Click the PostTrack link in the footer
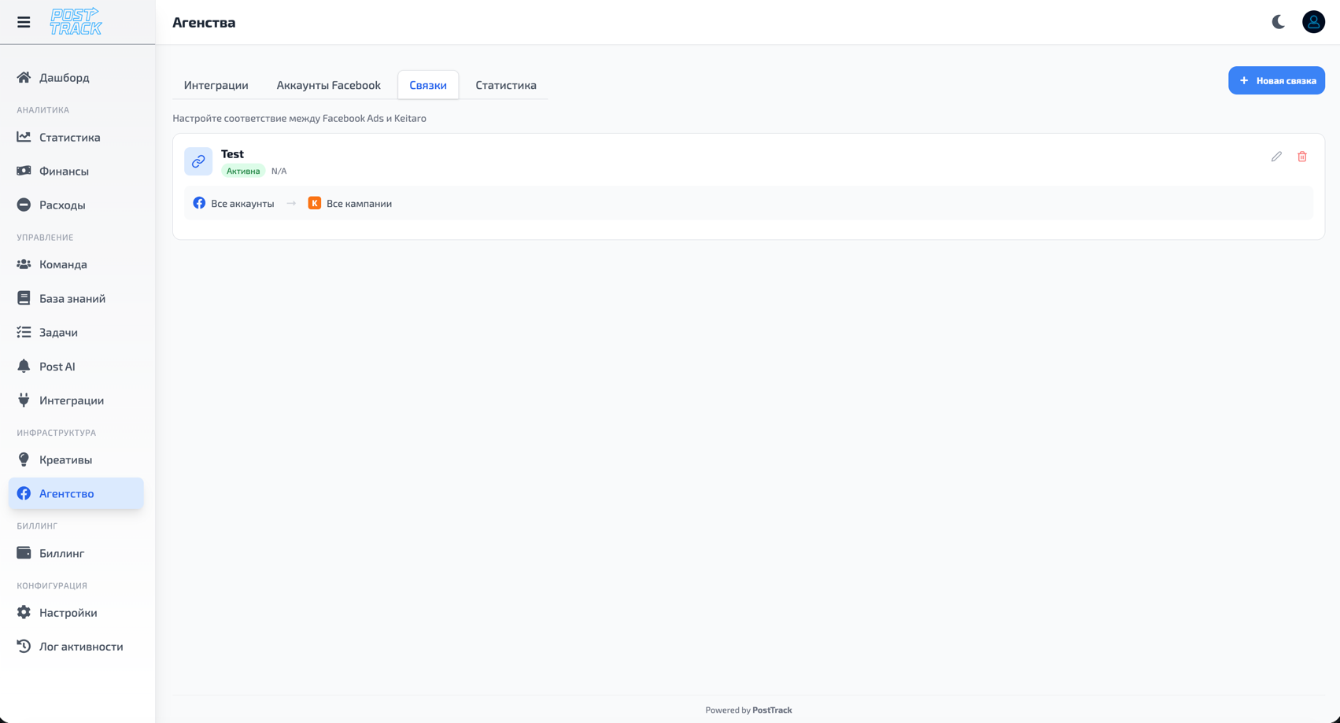Image resolution: width=1340 pixels, height=723 pixels. 771,709
